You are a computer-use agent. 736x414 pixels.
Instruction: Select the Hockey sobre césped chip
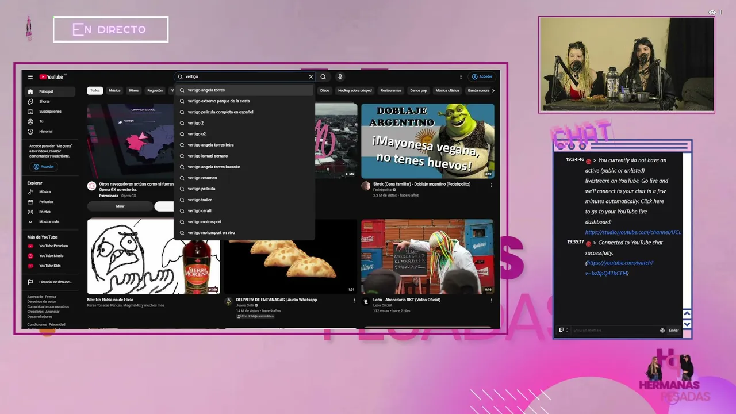click(355, 90)
